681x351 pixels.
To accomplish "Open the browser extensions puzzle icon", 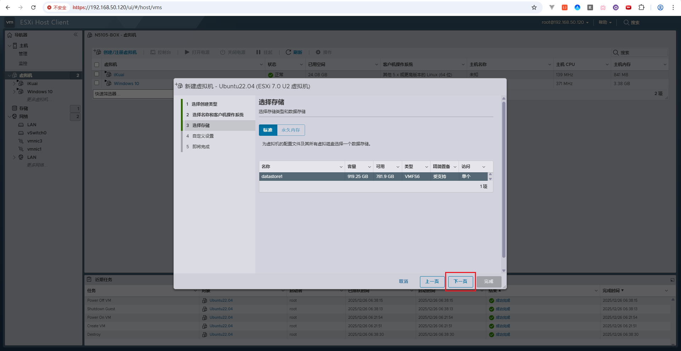I will (x=641, y=7).
